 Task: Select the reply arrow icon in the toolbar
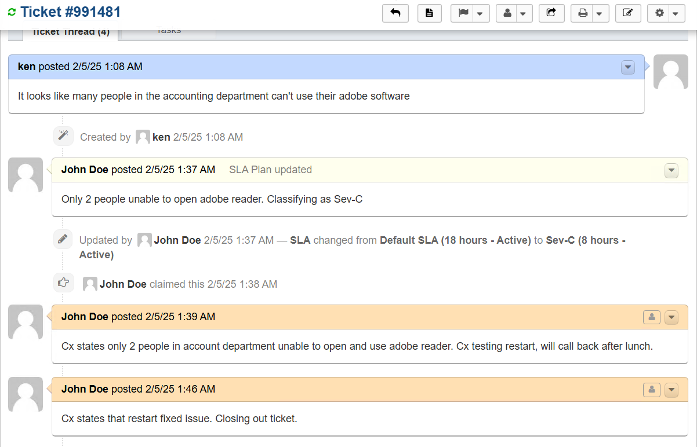pyautogui.click(x=395, y=13)
